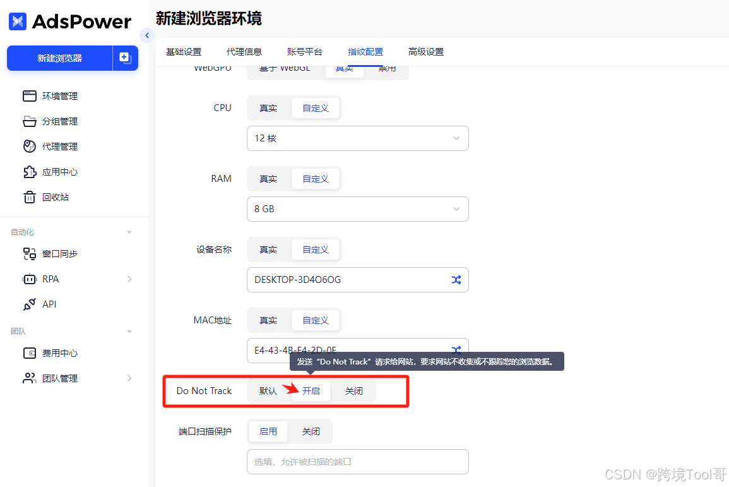729x487 pixels.
Task: Set CPU to 自定义
Action: [316, 109]
